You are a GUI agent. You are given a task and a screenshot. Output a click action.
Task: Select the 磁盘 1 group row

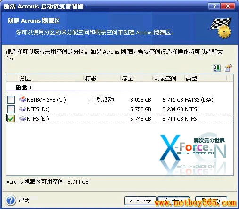click(x=24, y=88)
